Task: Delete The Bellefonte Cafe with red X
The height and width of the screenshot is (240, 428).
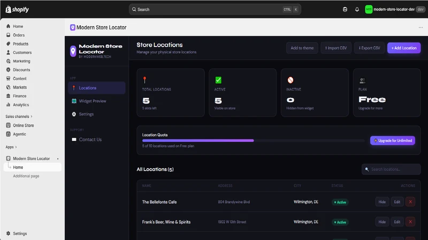Action: tap(410, 202)
